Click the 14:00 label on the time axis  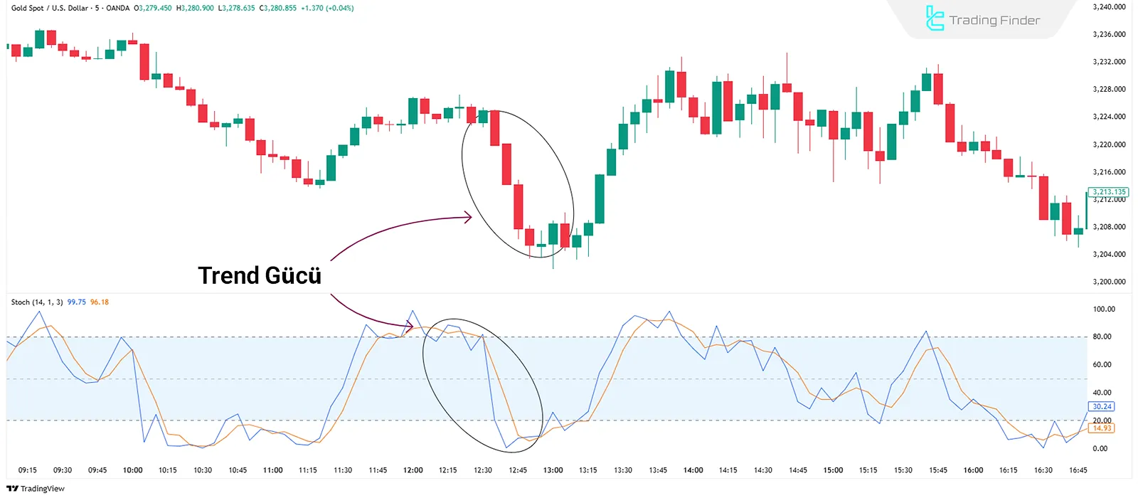693,470
